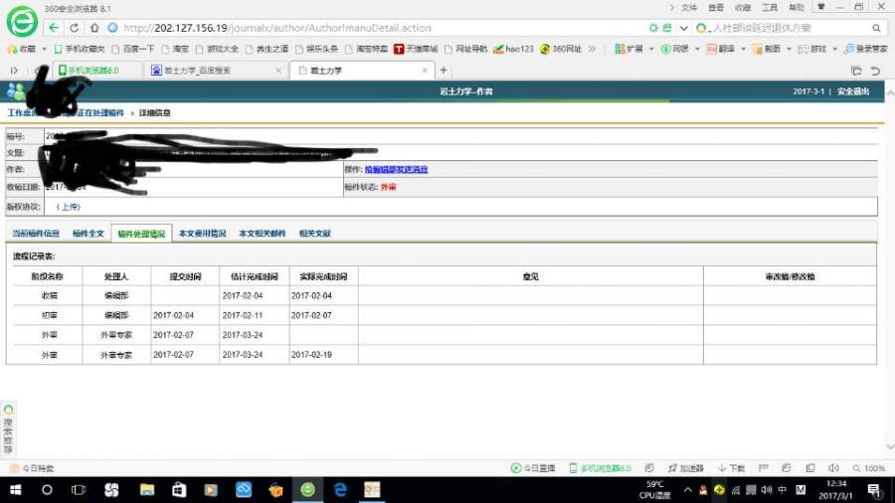The height and width of the screenshot is (503, 895).
Task: Expand the 扩展 dropdown arrow
Action: (651, 49)
